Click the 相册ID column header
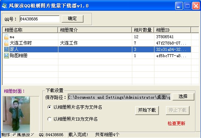Viewport: 201px width, 138px height. pyautogui.click(x=173, y=30)
